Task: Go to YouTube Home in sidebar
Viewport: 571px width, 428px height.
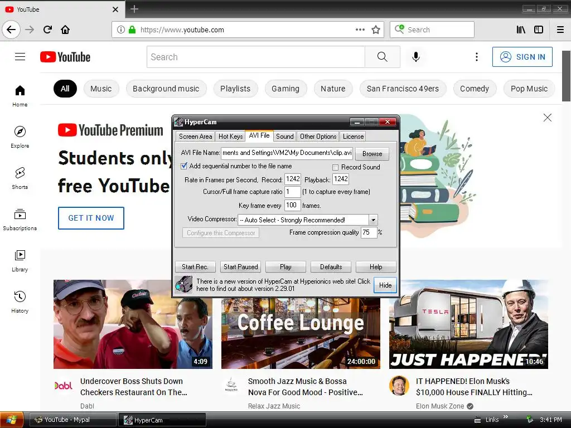Action: coord(20,96)
